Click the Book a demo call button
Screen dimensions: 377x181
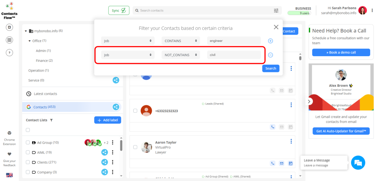tap(341, 53)
